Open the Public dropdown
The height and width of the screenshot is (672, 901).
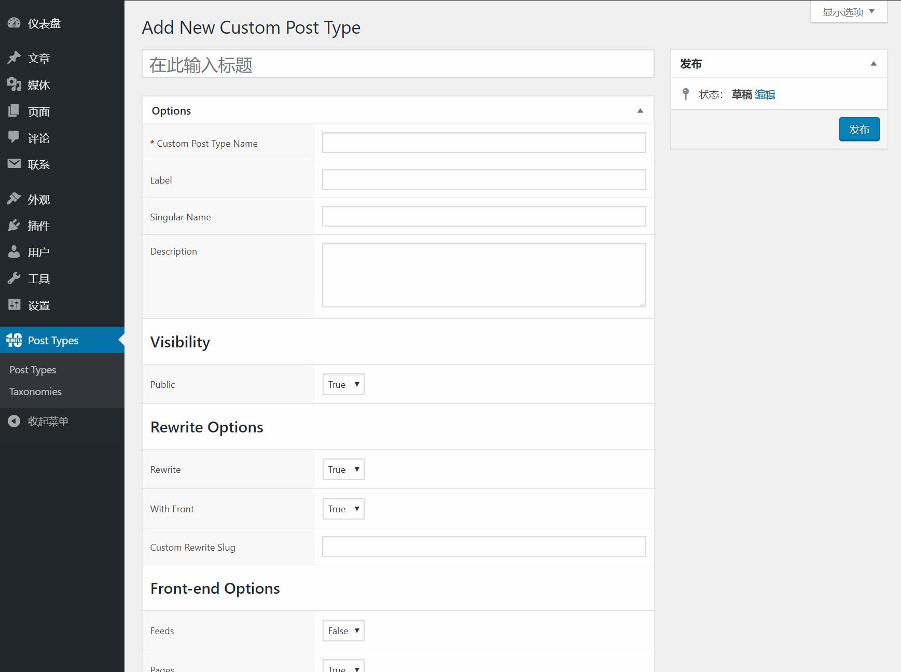(343, 384)
